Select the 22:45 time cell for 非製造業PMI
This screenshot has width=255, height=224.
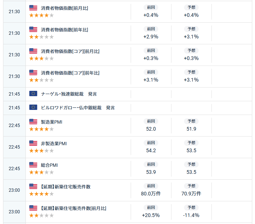click(14, 147)
